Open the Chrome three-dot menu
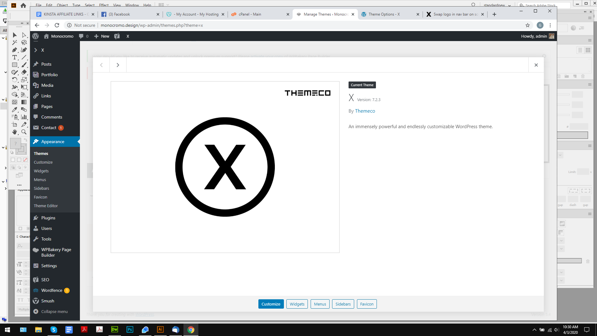 (x=550, y=25)
